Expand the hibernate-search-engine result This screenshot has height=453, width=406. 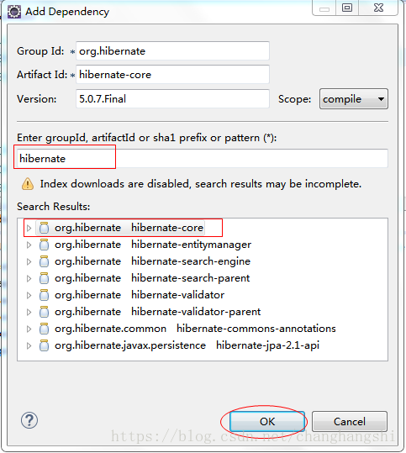[29, 261]
